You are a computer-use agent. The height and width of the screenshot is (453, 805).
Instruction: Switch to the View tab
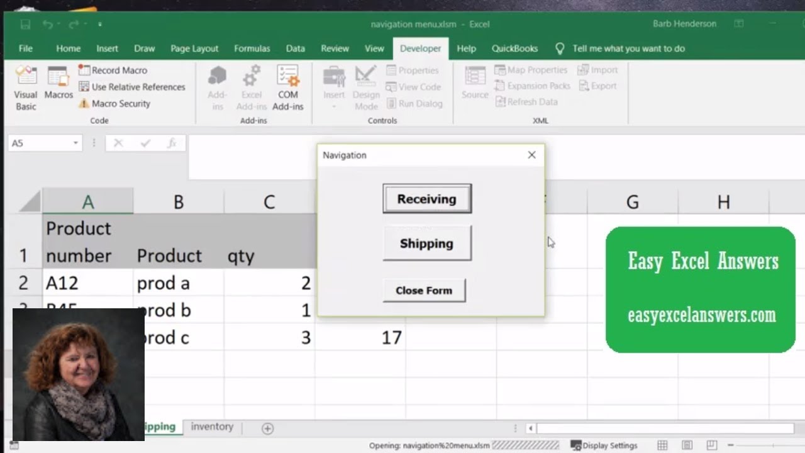tap(374, 48)
